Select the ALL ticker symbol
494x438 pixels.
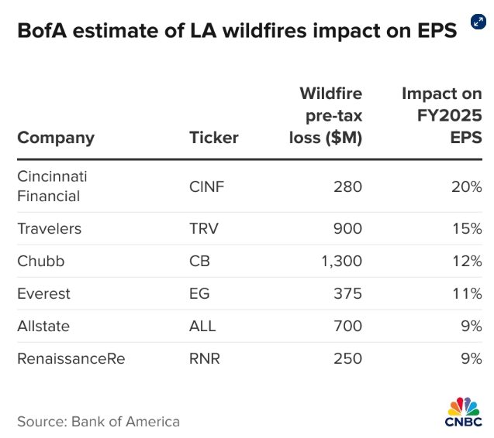202,326
